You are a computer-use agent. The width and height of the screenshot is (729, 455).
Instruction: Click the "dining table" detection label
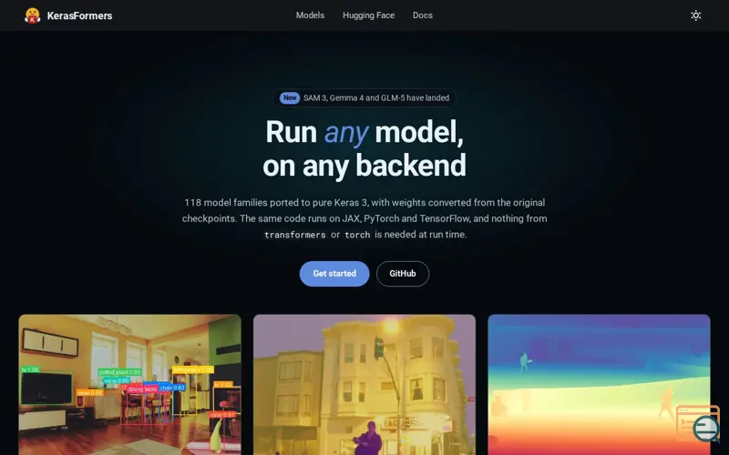click(142, 389)
